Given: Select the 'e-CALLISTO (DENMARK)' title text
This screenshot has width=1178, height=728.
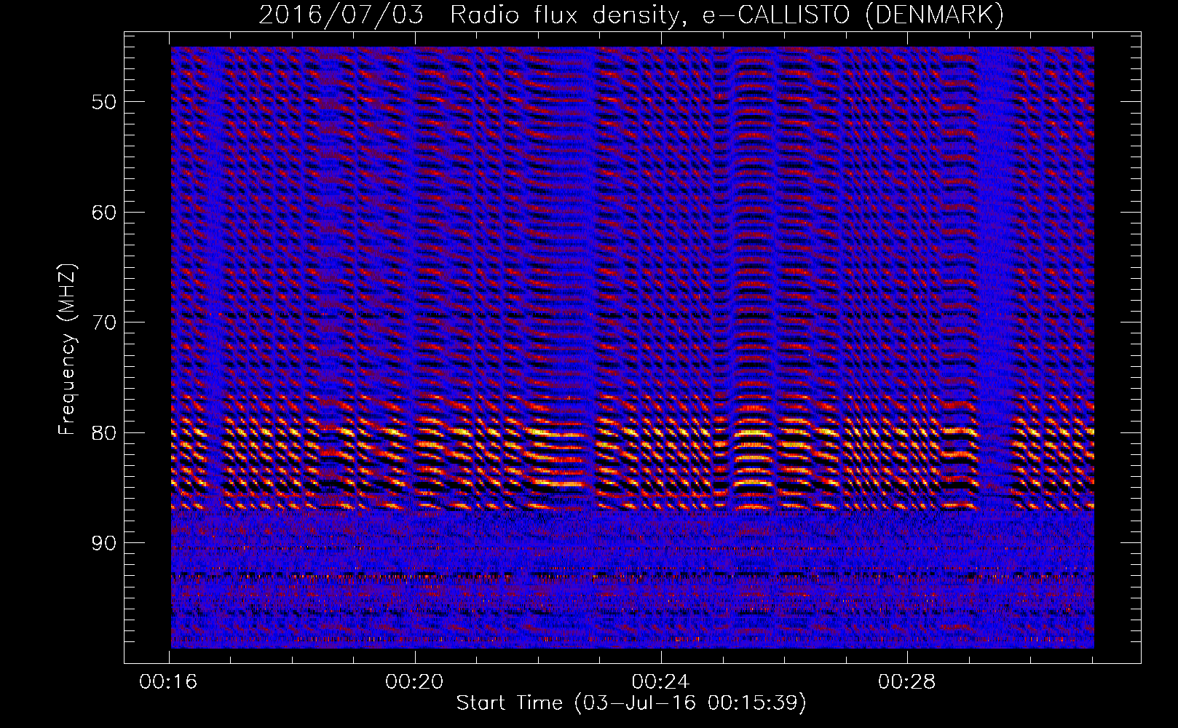Looking at the screenshot, I should coord(853,15).
